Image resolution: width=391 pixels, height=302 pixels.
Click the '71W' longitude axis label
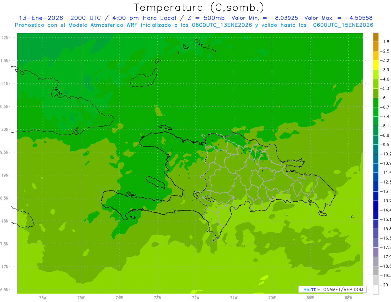(x=234, y=298)
